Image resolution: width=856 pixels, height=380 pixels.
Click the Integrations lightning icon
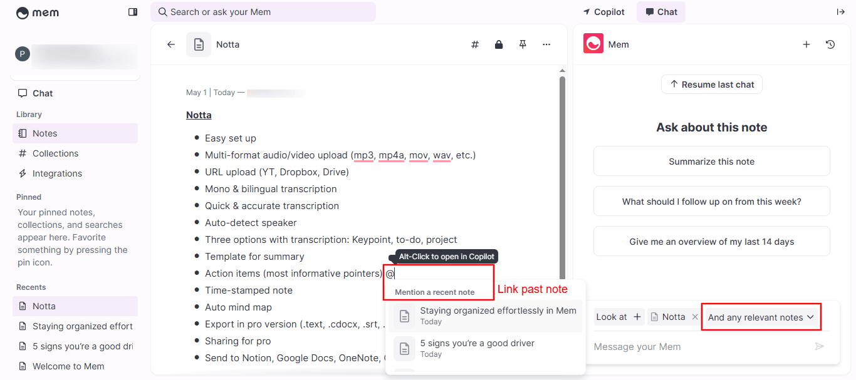tap(23, 173)
